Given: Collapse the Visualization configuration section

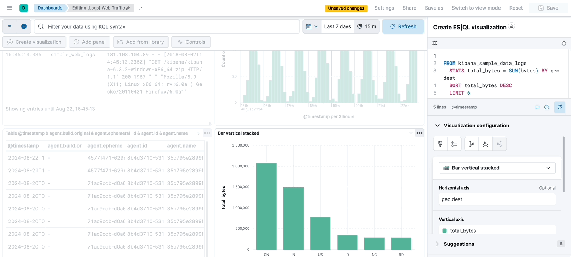Looking at the screenshot, I should [x=437, y=125].
